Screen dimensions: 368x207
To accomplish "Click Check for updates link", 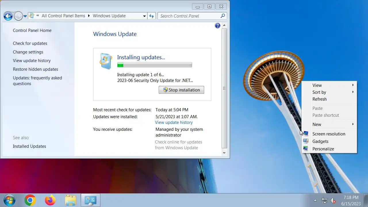I will 30,43.
